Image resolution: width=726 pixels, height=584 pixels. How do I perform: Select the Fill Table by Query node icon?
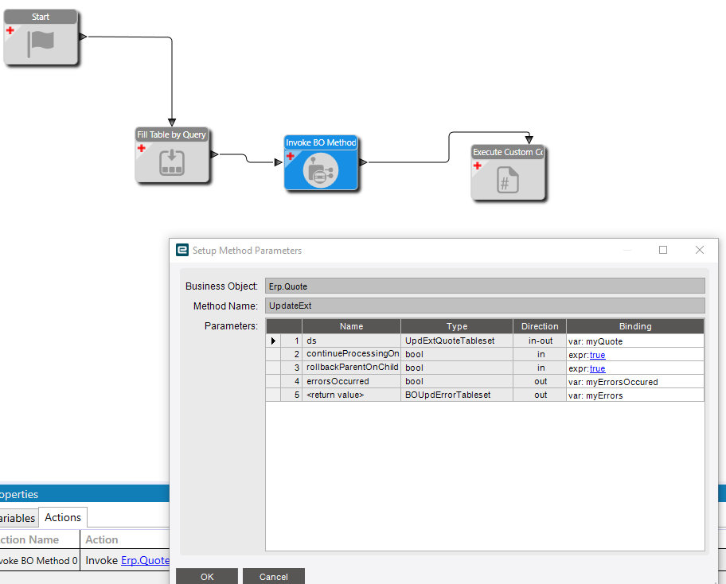[172, 162]
